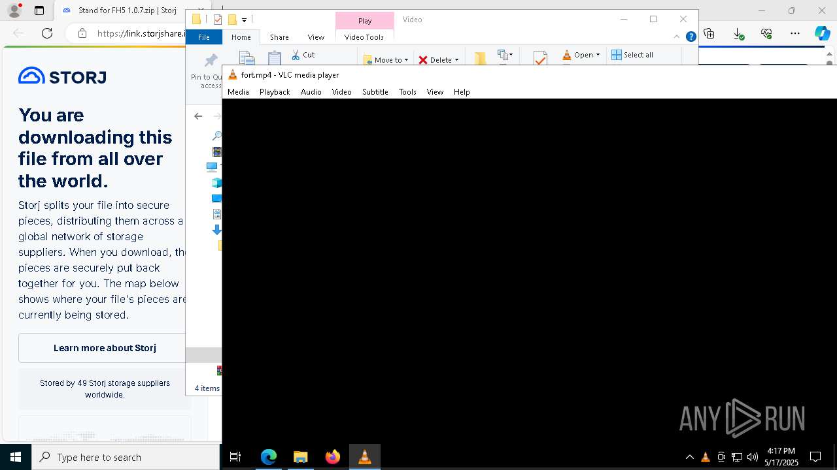Select Downloads icon in navigation pane
This screenshot has width=837, height=470.
pyautogui.click(x=216, y=230)
